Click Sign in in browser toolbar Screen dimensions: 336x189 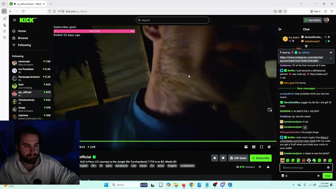(315, 11)
